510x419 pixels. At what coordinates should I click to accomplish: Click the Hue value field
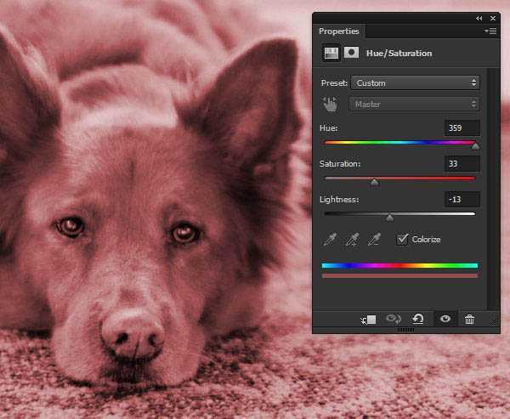pyautogui.click(x=462, y=127)
